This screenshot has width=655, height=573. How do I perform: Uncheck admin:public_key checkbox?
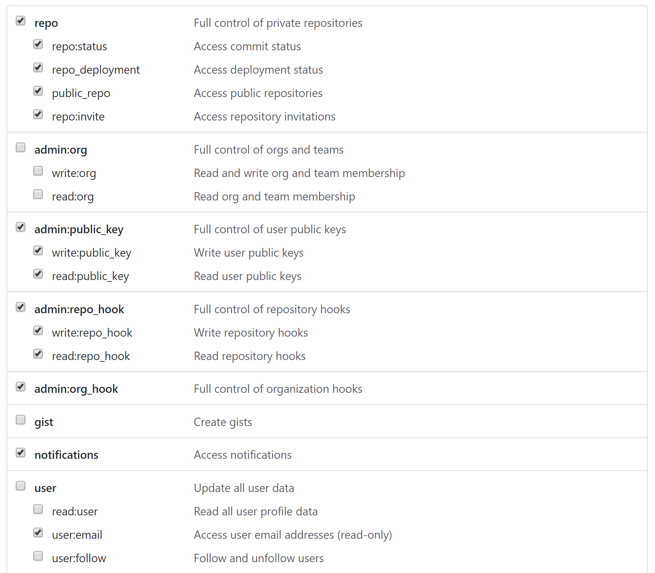point(21,227)
